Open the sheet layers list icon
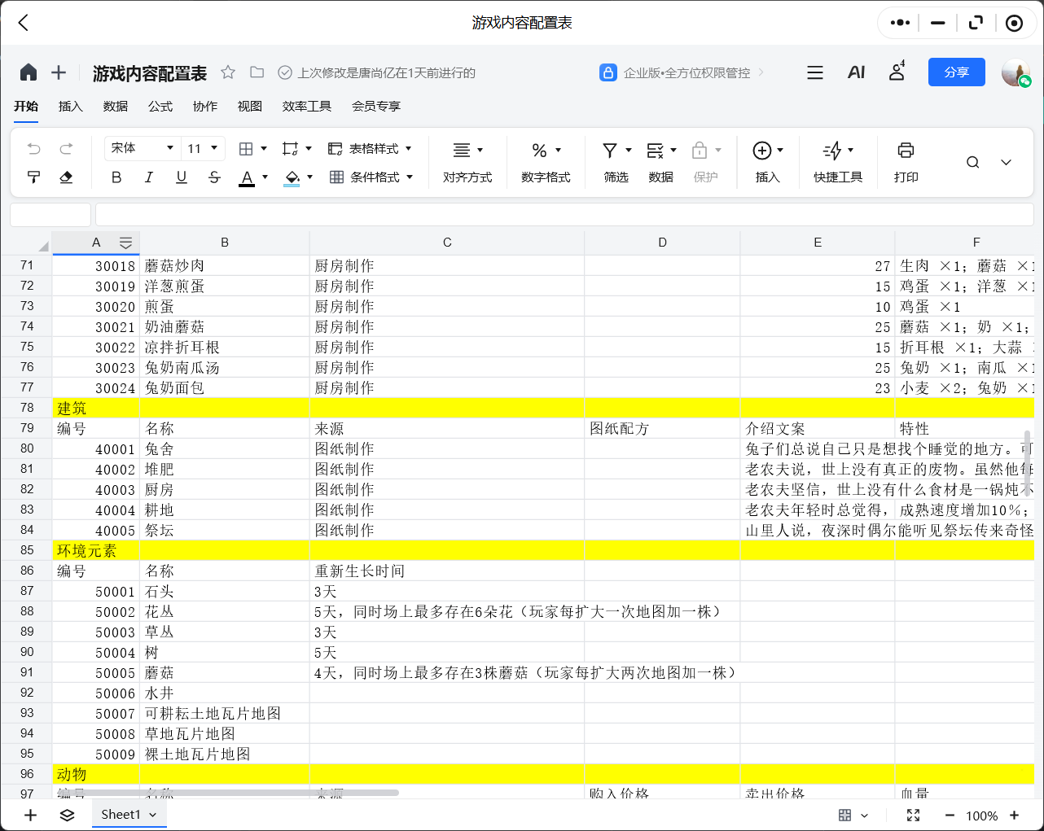The image size is (1044, 831). point(67,815)
